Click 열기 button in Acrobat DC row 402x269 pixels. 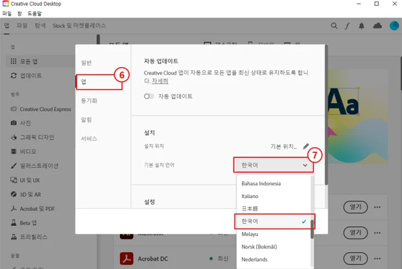(x=356, y=259)
